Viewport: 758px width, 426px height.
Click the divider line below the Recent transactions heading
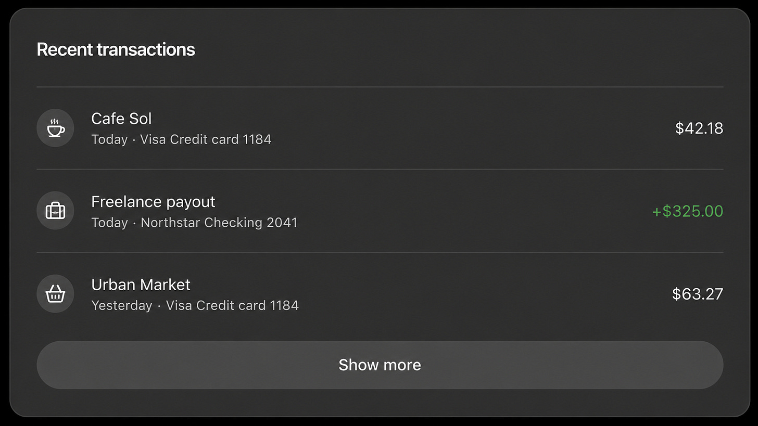(380, 87)
